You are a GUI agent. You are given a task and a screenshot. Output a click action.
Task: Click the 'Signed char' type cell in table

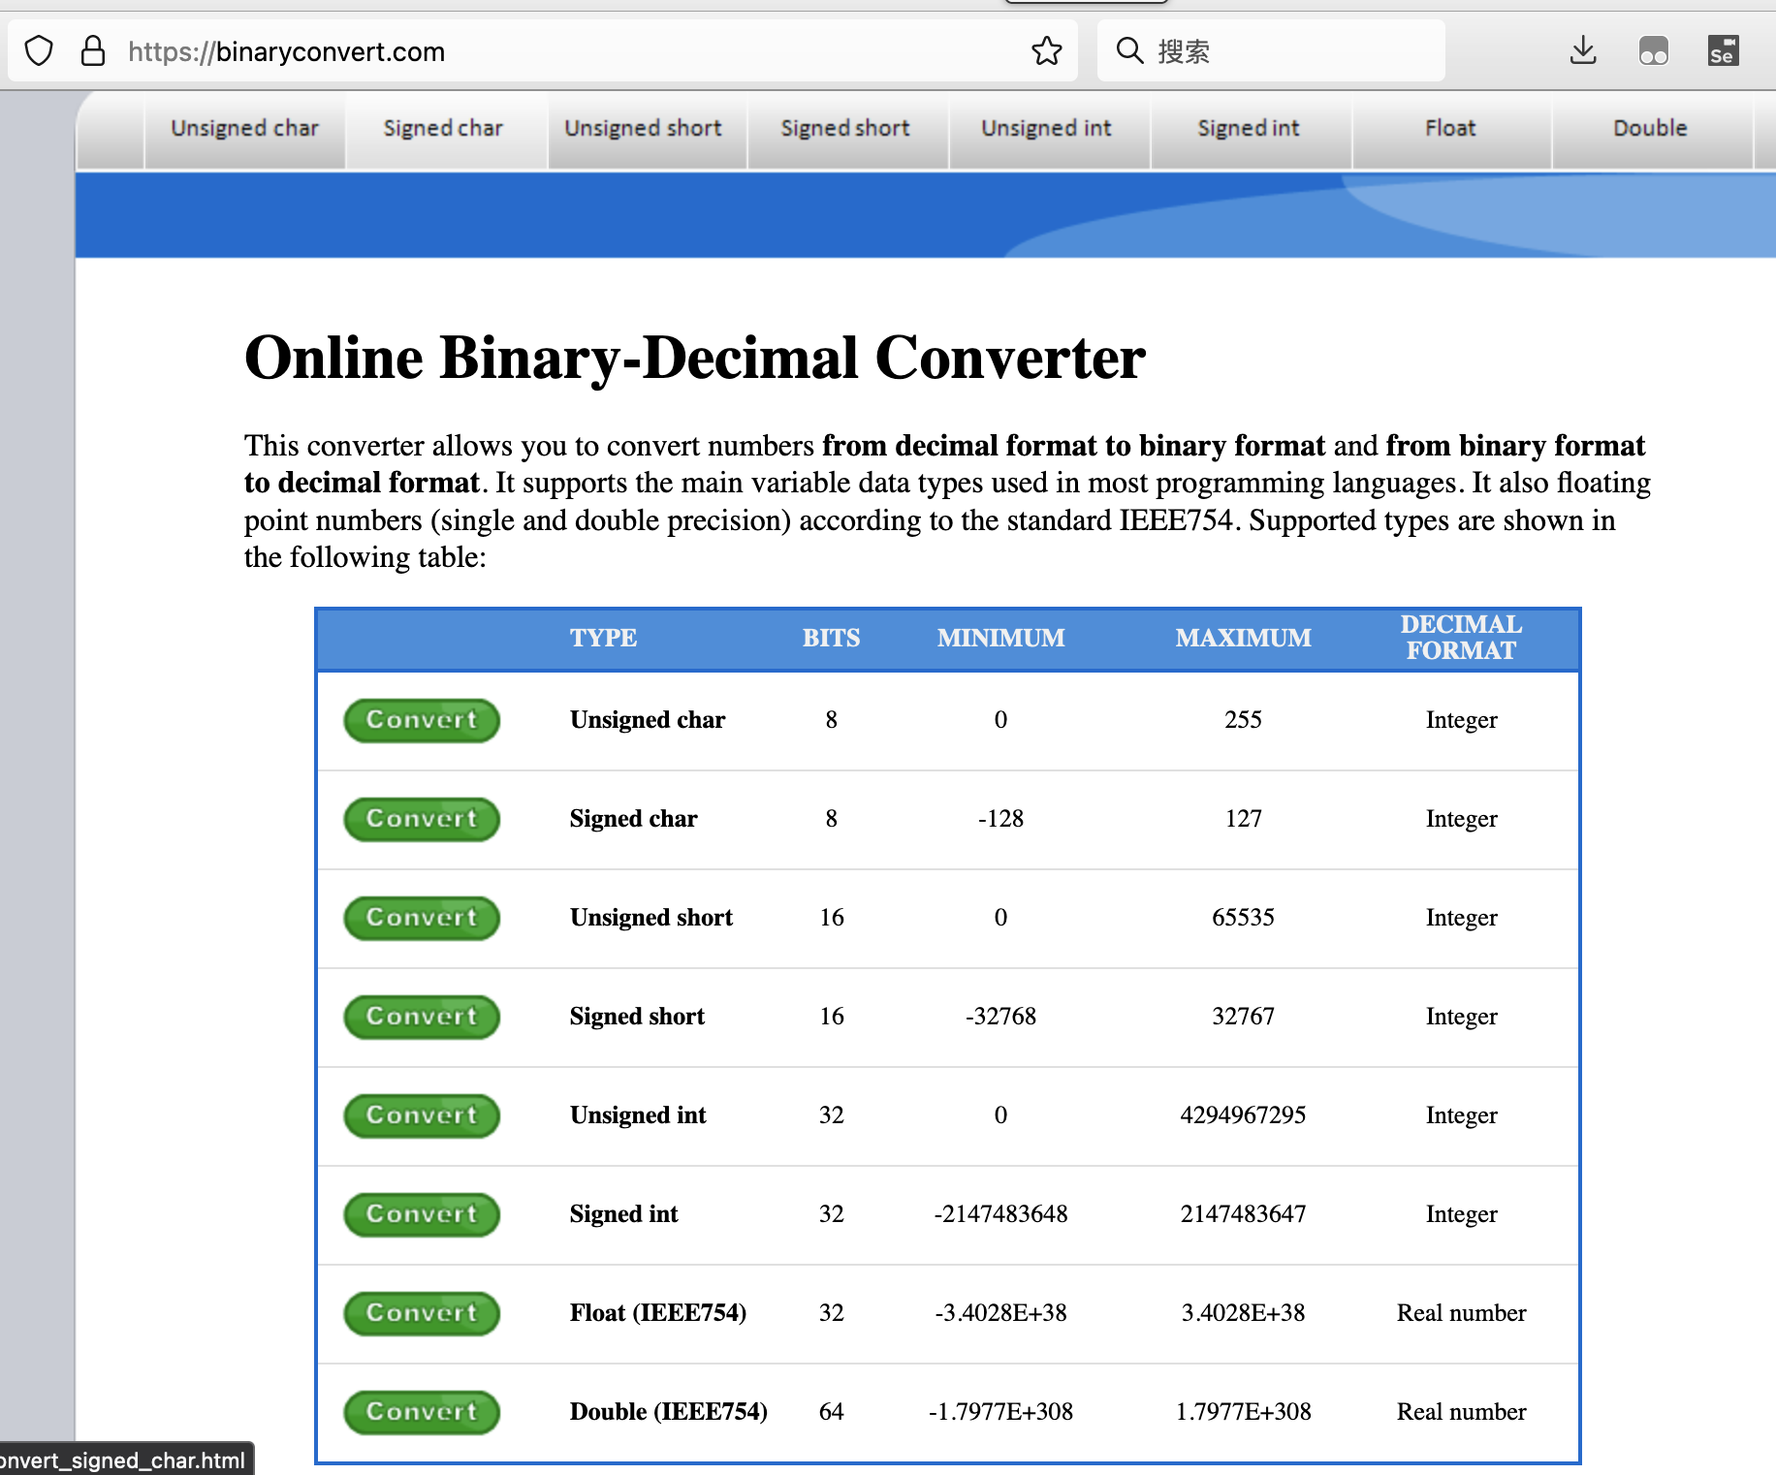click(x=634, y=819)
